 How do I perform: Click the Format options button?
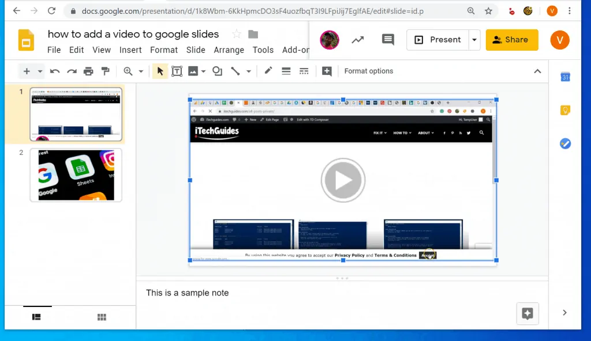coord(368,71)
